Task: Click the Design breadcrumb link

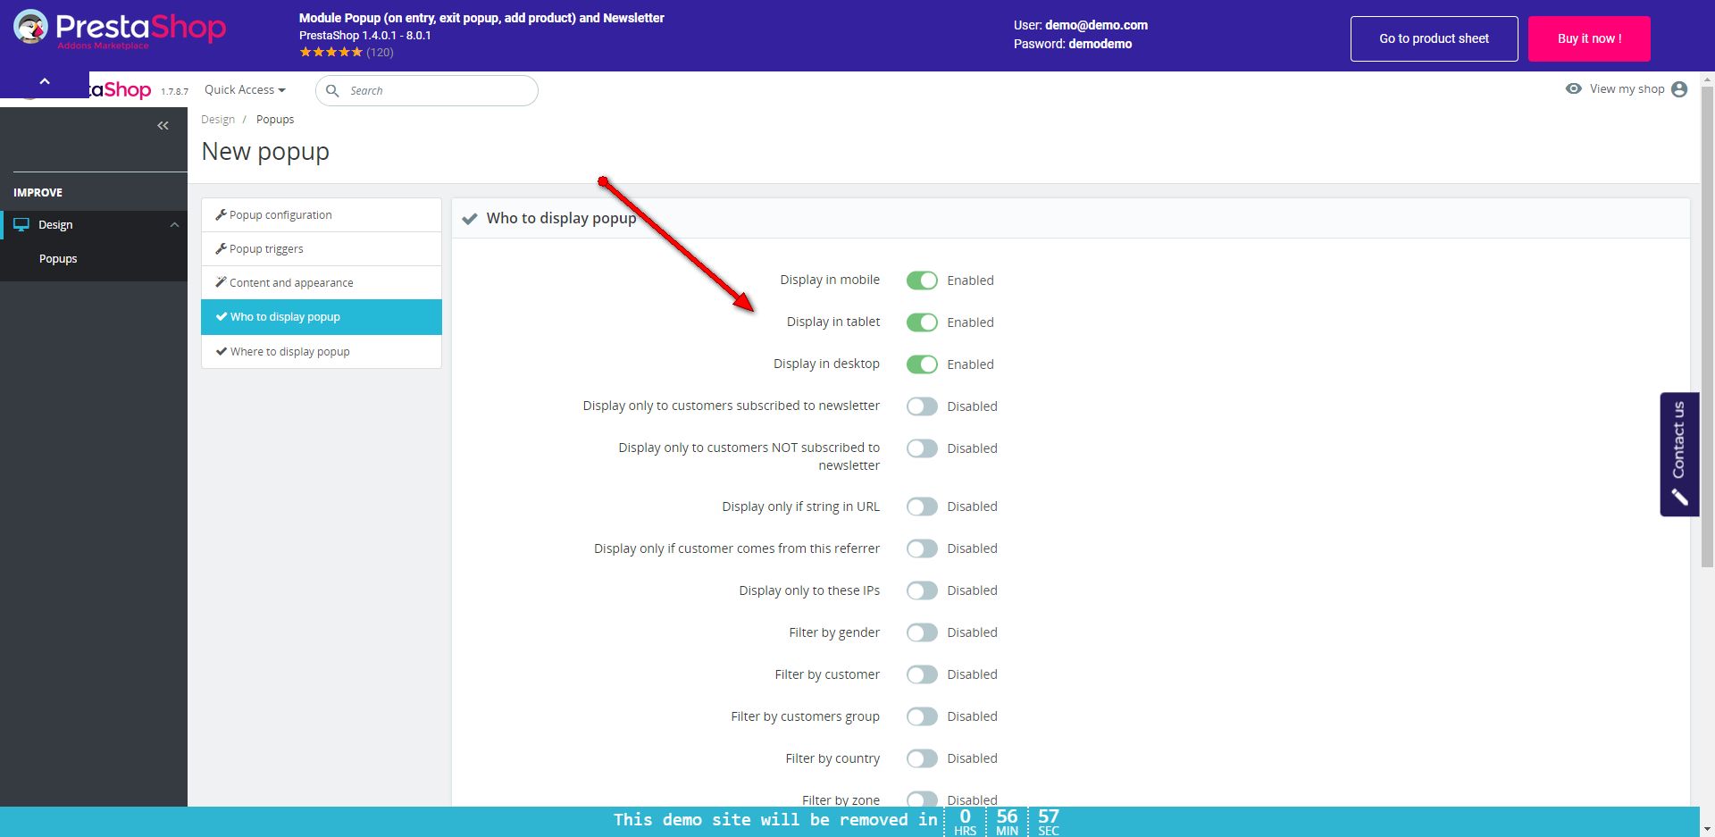Action: [218, 120]
